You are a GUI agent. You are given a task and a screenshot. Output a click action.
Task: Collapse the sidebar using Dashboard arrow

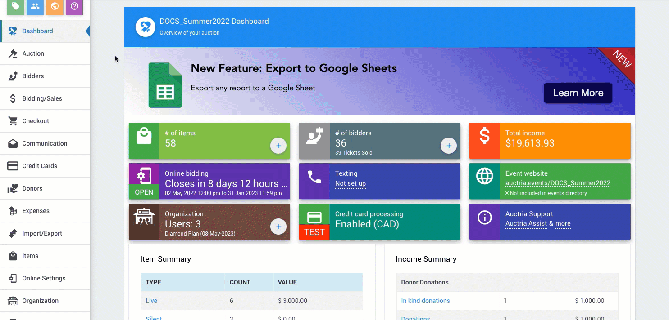tap(87, 31)
